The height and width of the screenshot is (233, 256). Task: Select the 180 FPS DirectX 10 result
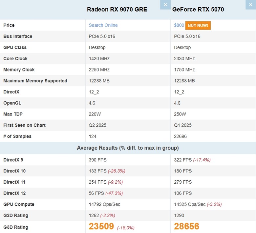point(183,171)
